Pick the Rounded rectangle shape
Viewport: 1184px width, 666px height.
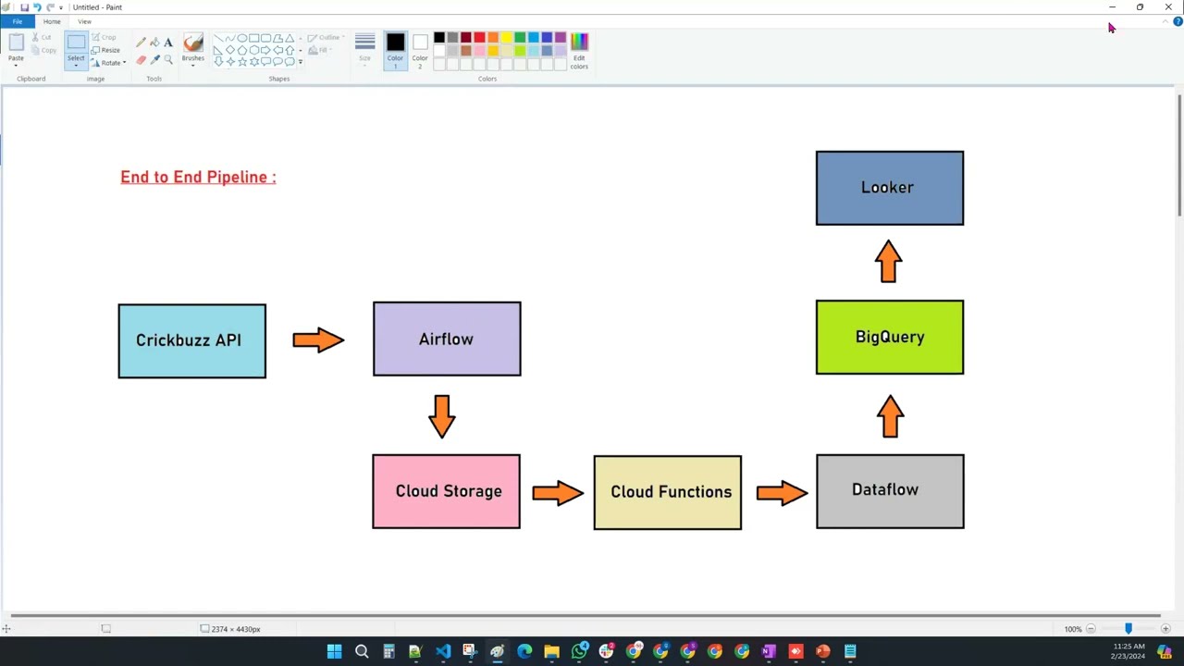[x=266, y=38]
